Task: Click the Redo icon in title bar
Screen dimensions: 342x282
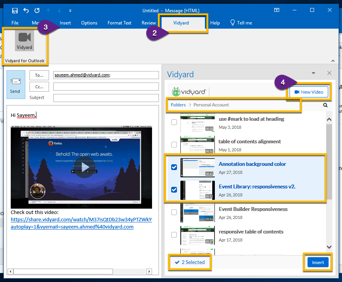Action: (x=37, y=10)
